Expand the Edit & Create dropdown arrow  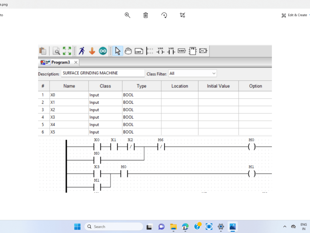click(309, 15)
